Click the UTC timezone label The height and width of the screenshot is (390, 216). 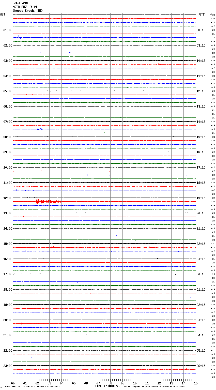202,14
